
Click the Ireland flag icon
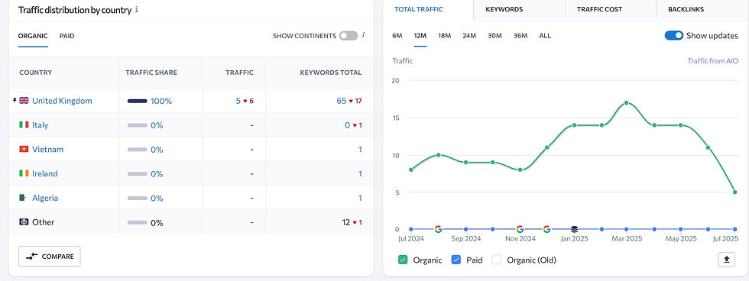(24, 173)
